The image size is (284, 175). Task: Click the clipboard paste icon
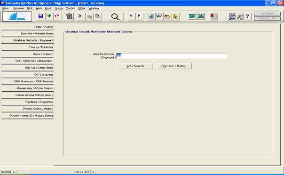(98, 16)
